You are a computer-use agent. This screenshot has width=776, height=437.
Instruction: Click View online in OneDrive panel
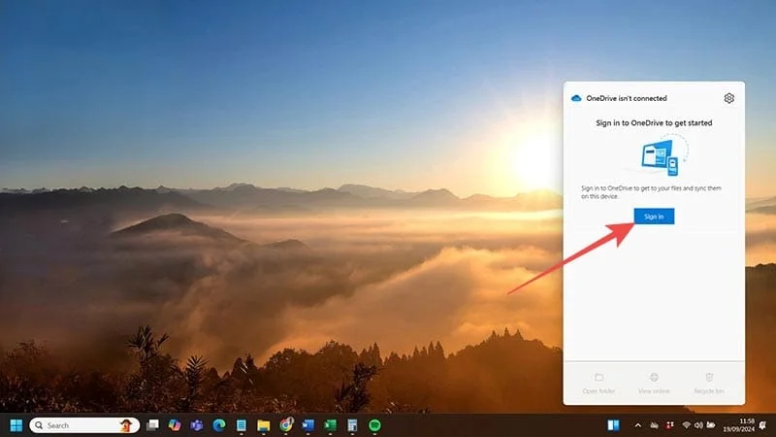[654, 384]
